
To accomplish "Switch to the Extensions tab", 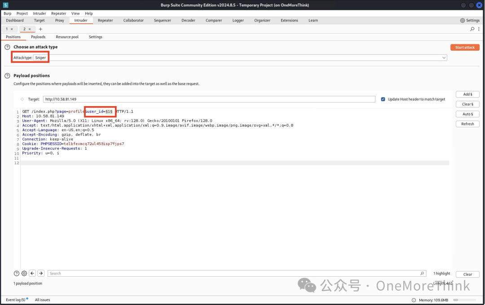I will (x=290, y=20).
